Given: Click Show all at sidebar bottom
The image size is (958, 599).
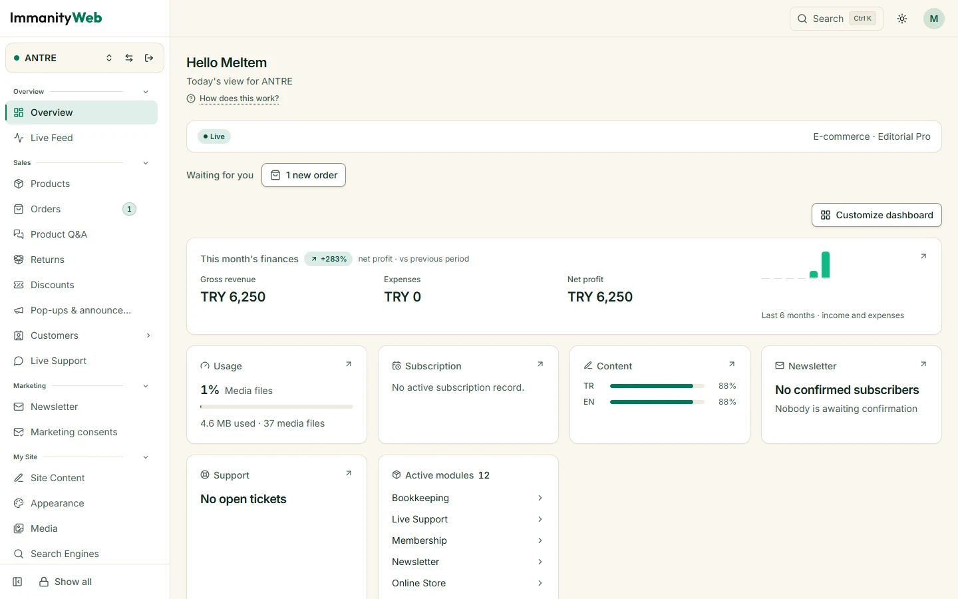Looking at the screenshot, I should coord(65,582).
